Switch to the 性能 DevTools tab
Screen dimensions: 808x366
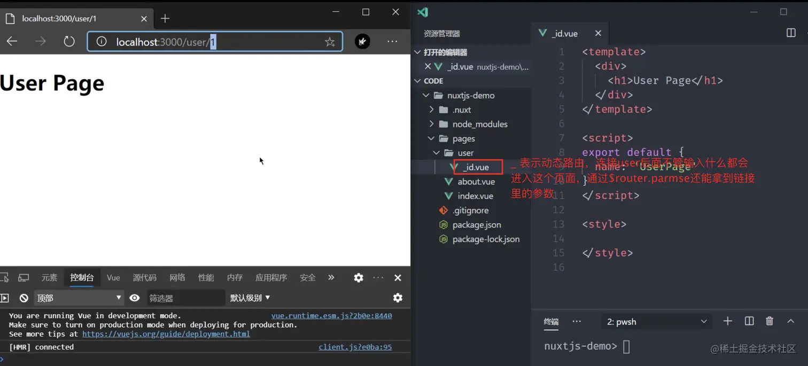[x=206, y=277]
